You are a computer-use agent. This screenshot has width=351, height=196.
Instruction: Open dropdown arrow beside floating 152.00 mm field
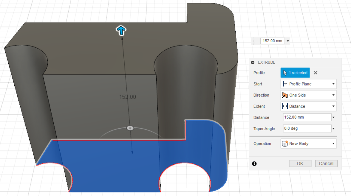coord(288,41)
